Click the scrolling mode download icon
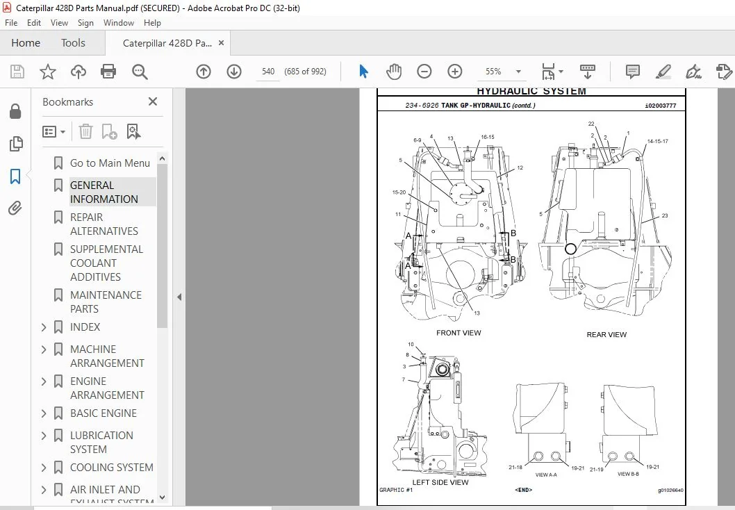735x510 pixels. [587, 72]
